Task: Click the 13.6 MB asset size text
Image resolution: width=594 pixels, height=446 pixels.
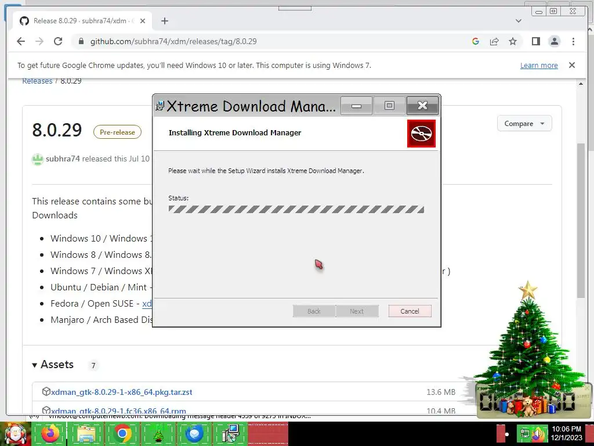Action: (x=441, y=392)
